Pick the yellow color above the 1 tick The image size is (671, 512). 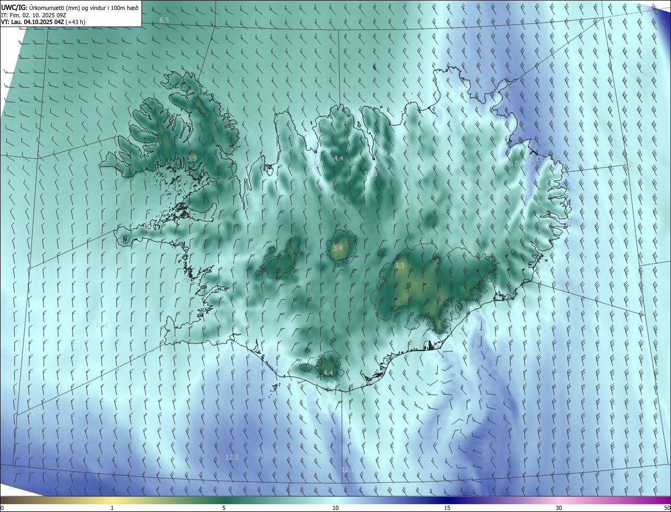112,500
